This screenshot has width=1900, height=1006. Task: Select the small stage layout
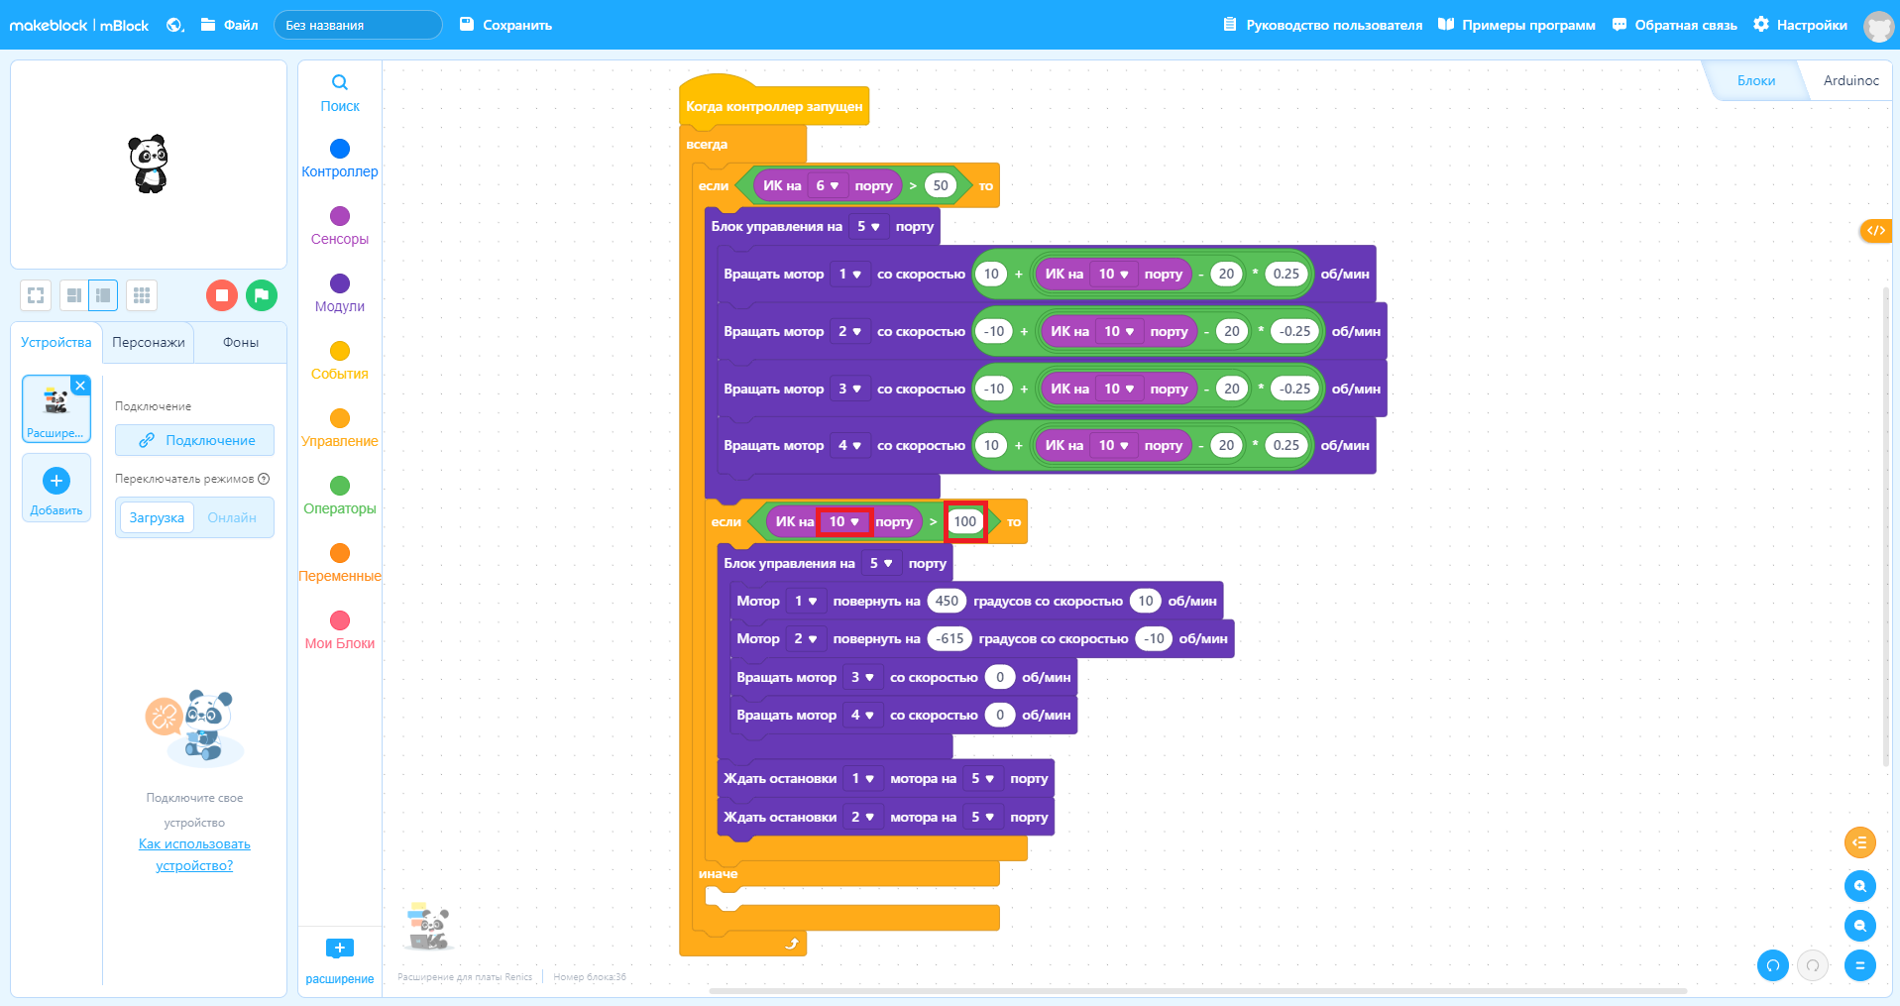click(x=74, y=295)
